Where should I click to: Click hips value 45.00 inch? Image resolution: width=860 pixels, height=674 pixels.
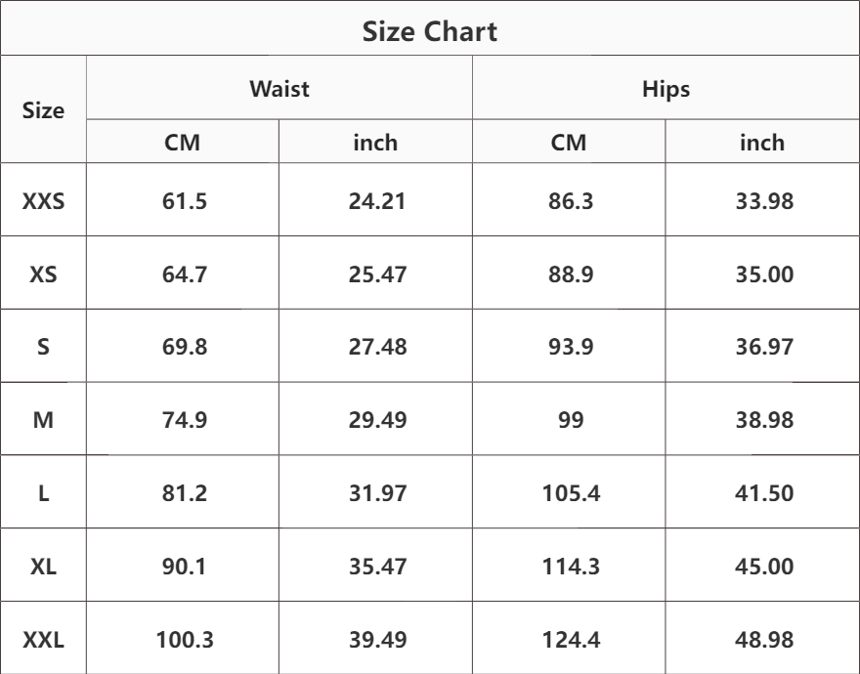[763, 567]
